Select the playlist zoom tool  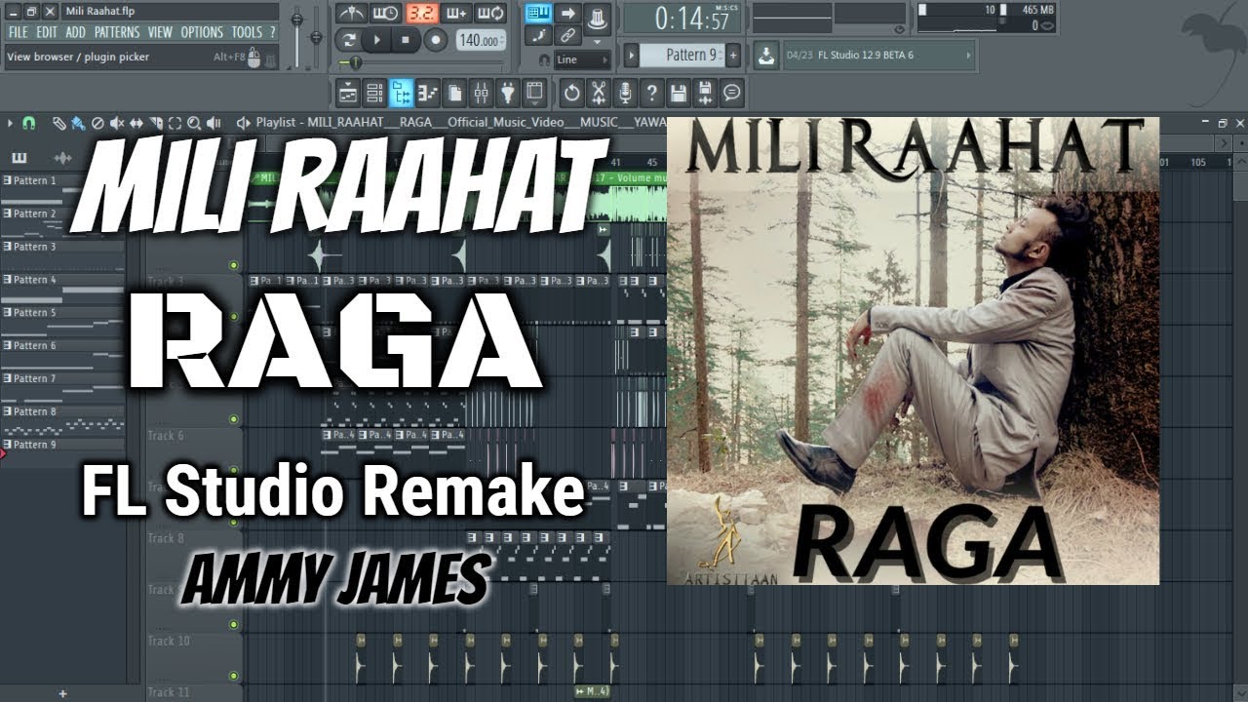[195, 123]
